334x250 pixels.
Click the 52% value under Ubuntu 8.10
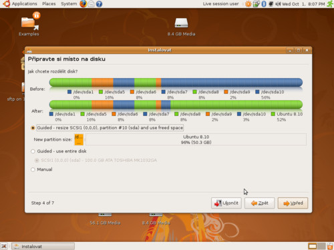(x=281, y=120)
